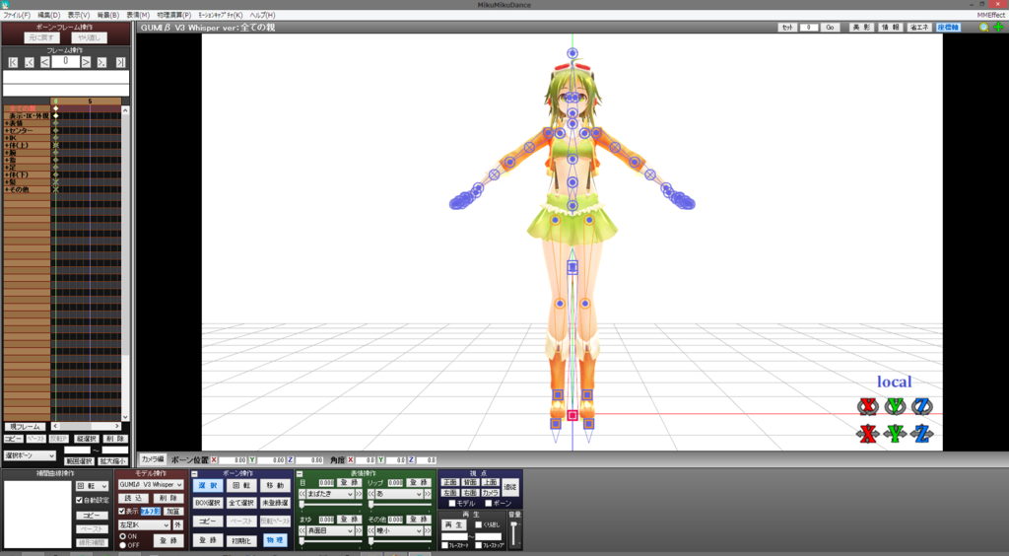Previous eye morph arrow beside まばたき
The image size is (1009, 556).
302,494
